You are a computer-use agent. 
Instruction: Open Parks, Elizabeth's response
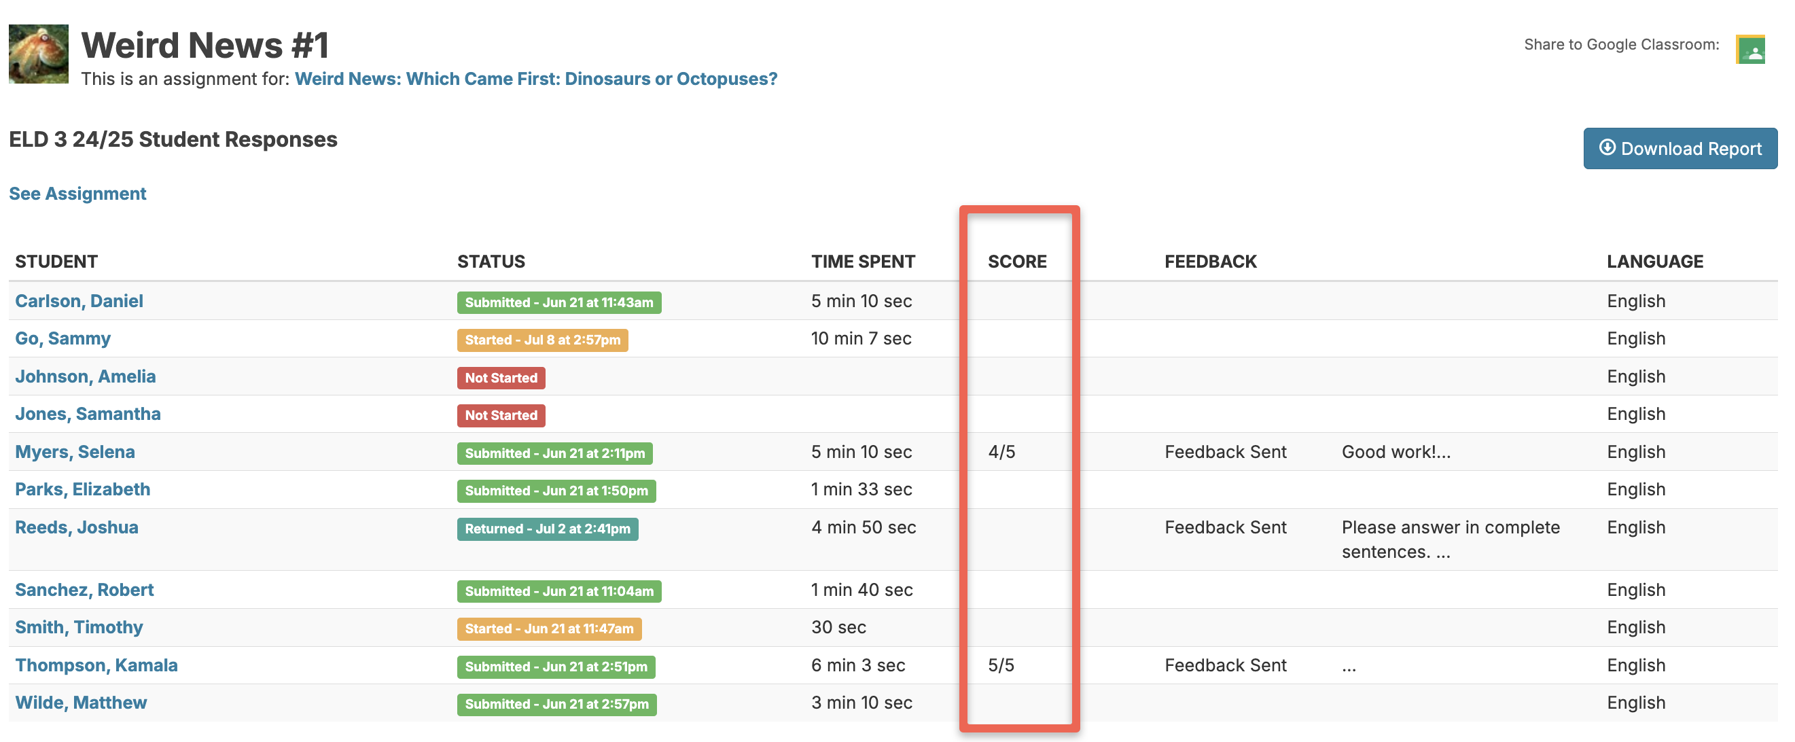click(x=83, y=489)
